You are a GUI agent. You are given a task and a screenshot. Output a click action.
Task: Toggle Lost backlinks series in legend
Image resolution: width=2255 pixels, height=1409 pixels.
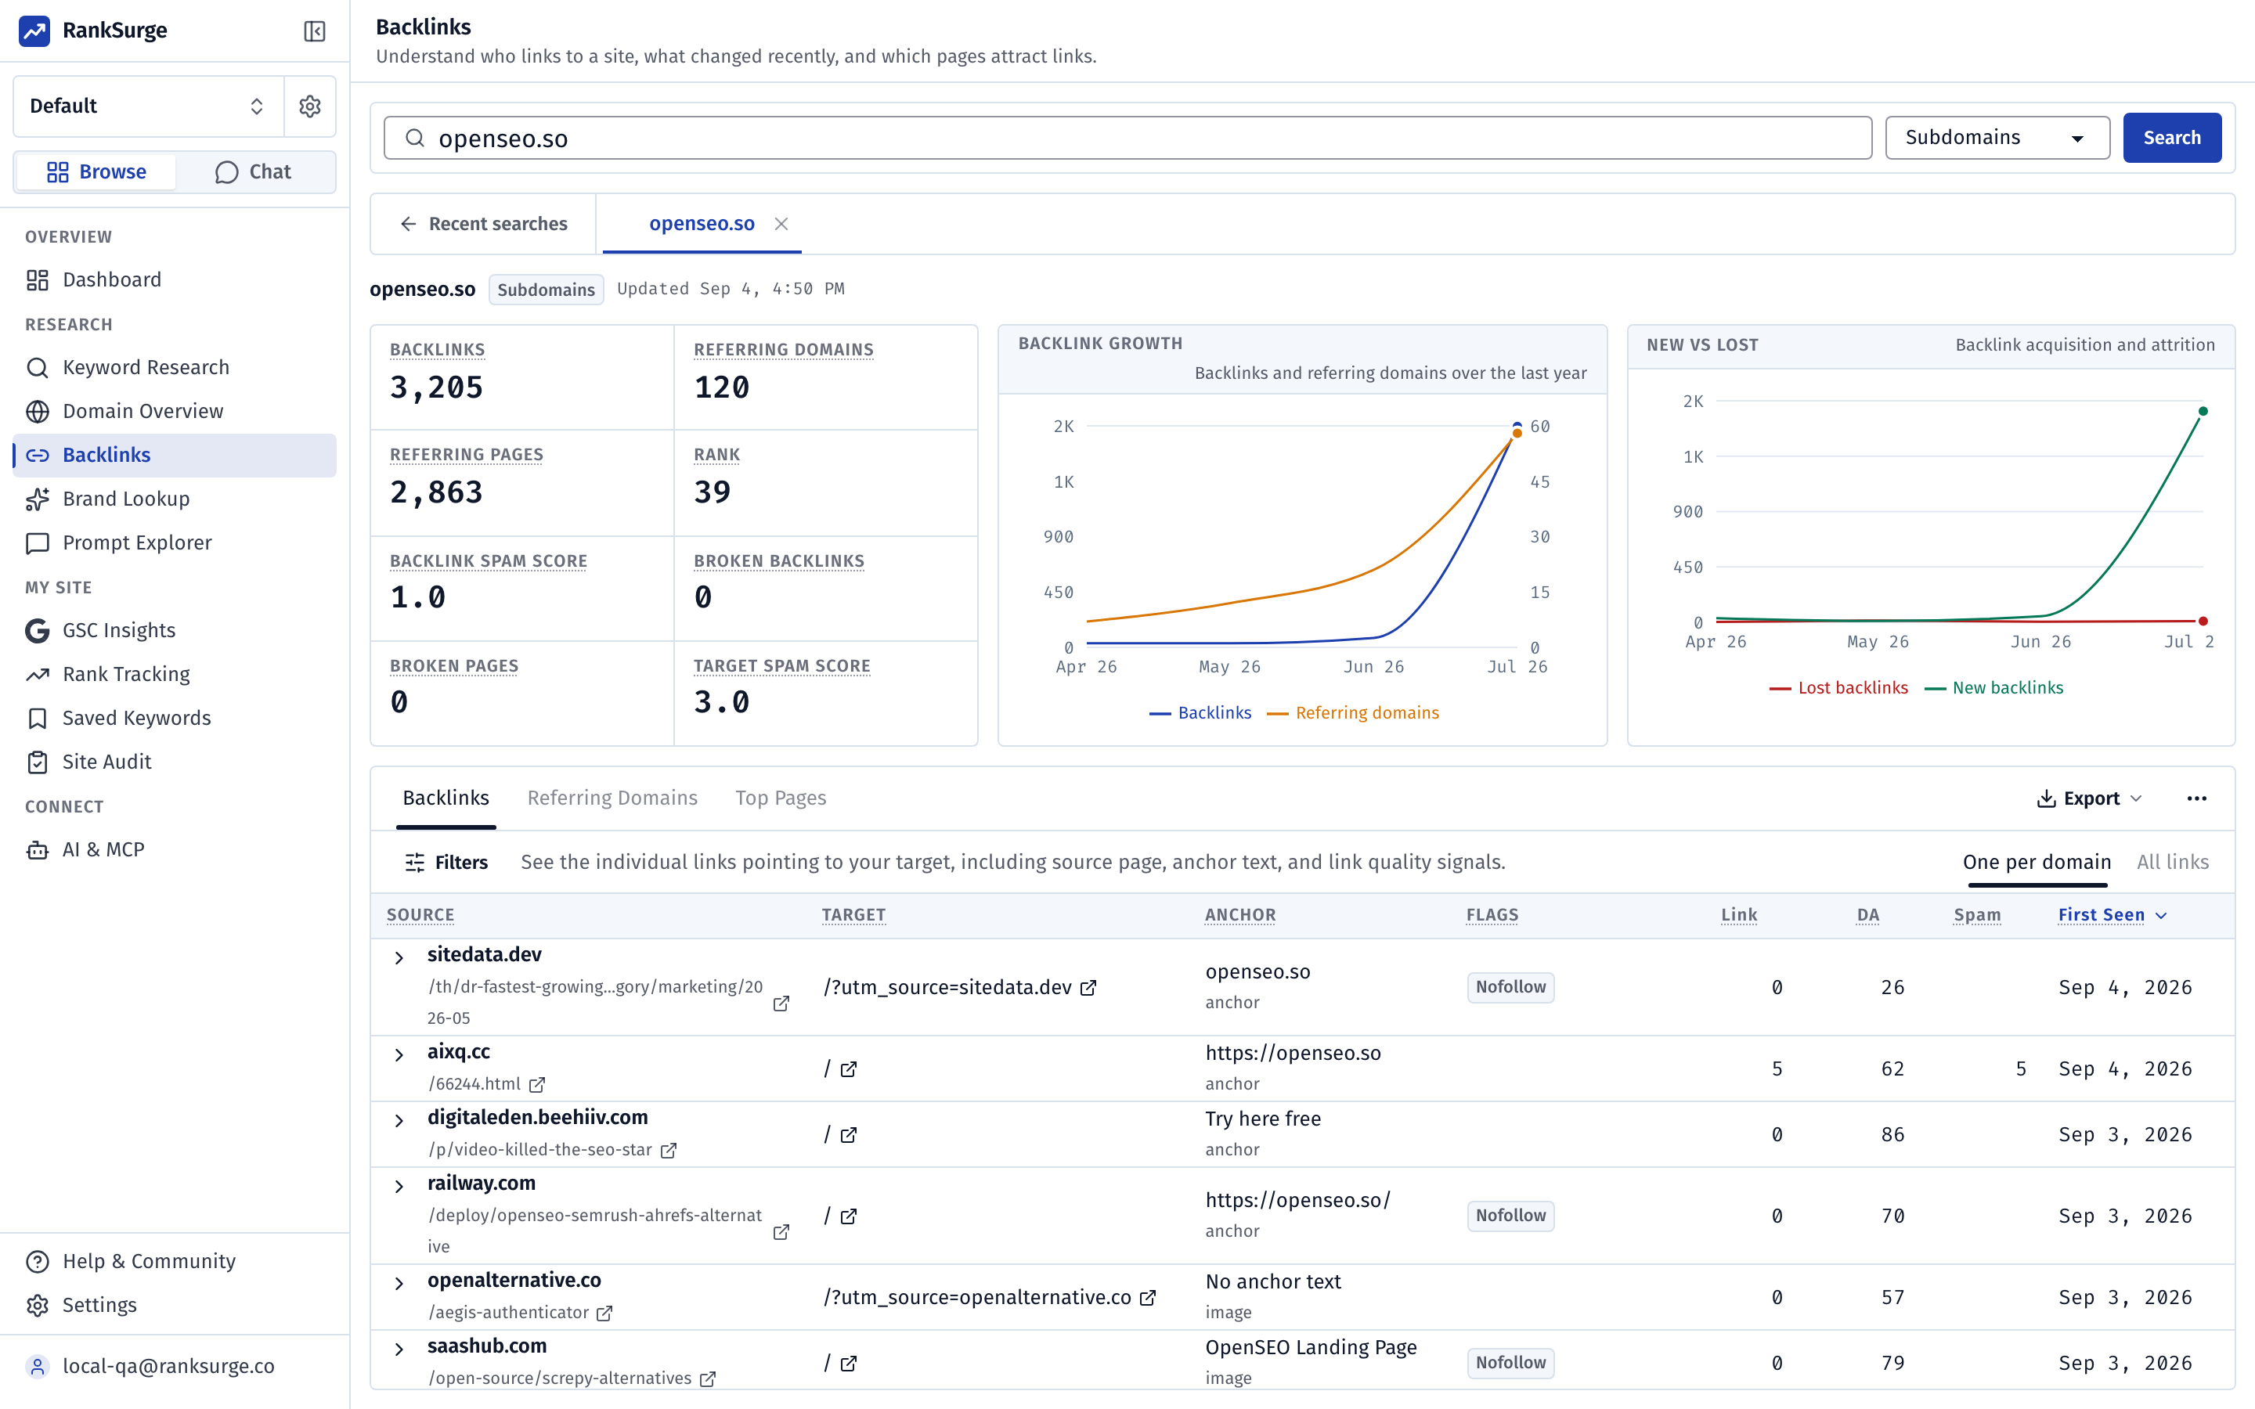click(x=1838, y=688)
